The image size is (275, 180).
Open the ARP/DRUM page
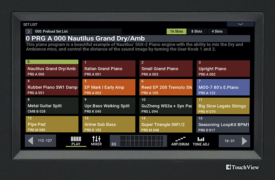click(x=180, y=142)
